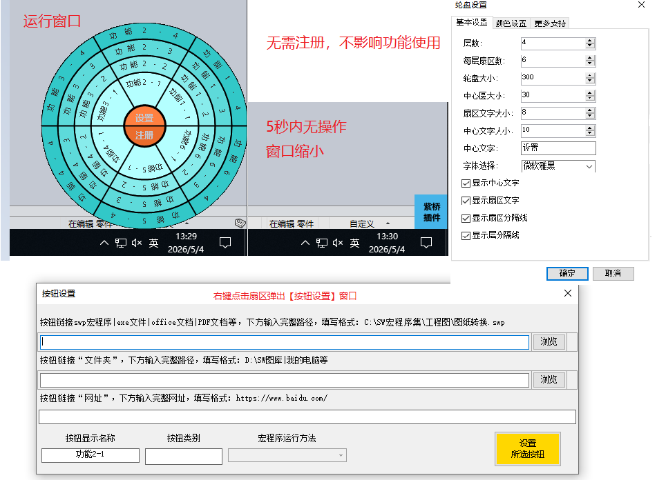The width and height of the screenshot is (657, 480).
Task: Click 浏览 next to the folder path
Action: point(549,379)
